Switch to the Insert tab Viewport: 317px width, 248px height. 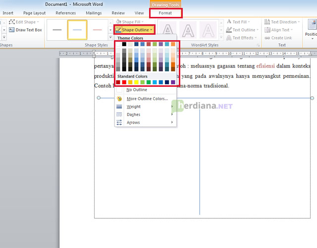8,13
